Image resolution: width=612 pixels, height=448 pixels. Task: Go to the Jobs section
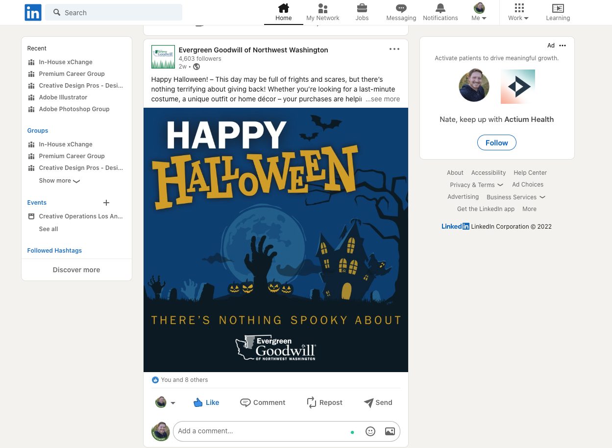(x=362, y=13)
